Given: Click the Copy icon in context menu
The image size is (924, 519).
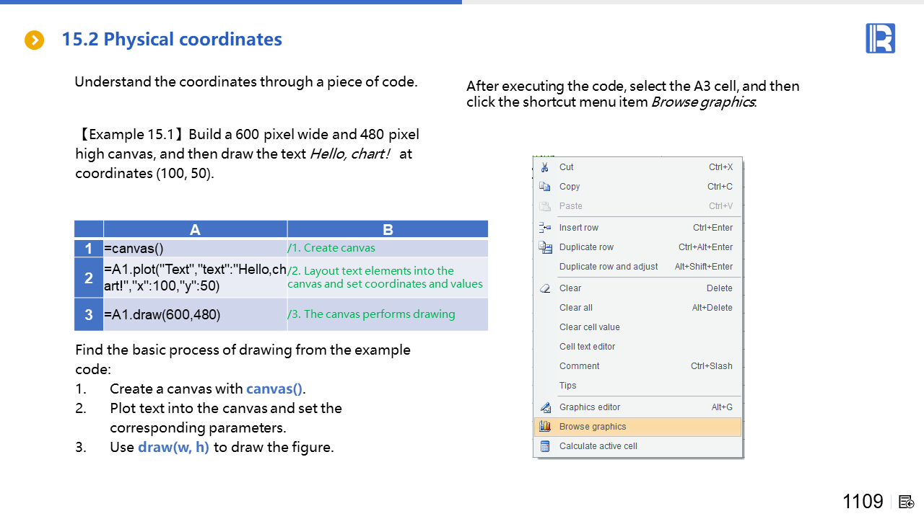Looking at the screenshot, I should [x=545, y=187].
